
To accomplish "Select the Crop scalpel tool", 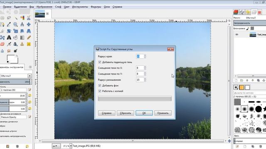I will tap(2, 31).
